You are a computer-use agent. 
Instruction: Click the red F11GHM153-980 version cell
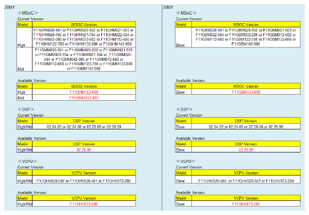click(x=84, y=92)
